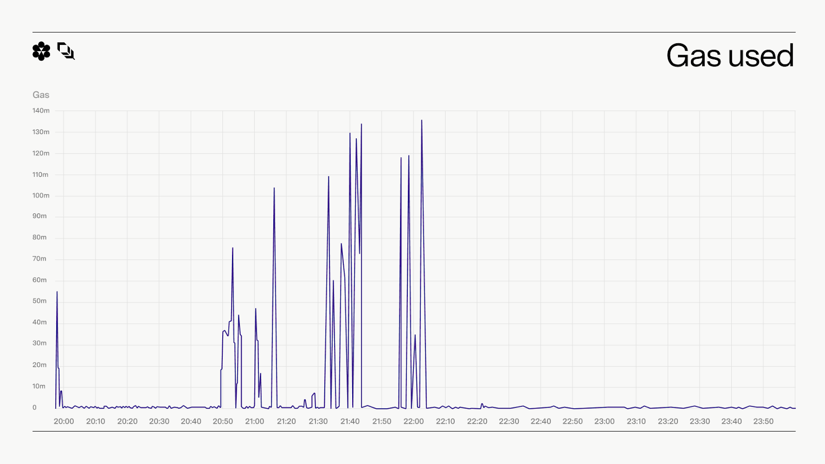Click the "Gas" y-axis label
Viewport: 825px width, 464px height.
pos(41,95)
